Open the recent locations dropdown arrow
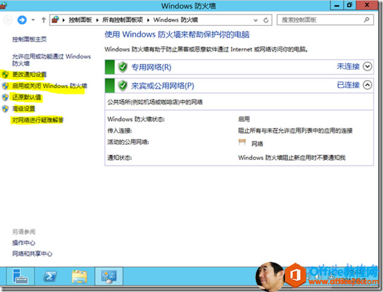The width and height of the screenshot is (383, 292). [33, 20]
